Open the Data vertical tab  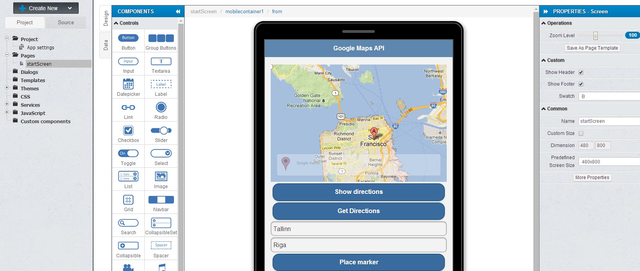(x=106, y=45)
